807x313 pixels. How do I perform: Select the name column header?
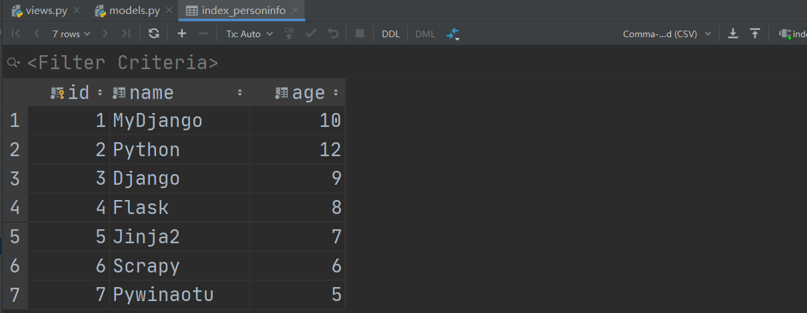[179, 93]
